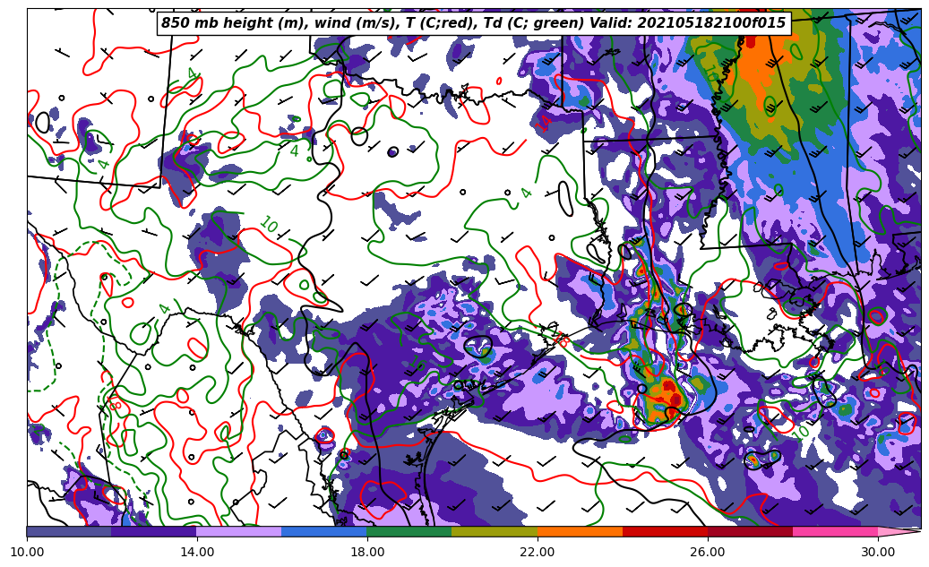Screen dimensions: 929x567
Task: Choose the light purple 14–16 colorbar segment
Action: 239,531
